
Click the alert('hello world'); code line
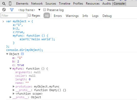coord(37,39)
